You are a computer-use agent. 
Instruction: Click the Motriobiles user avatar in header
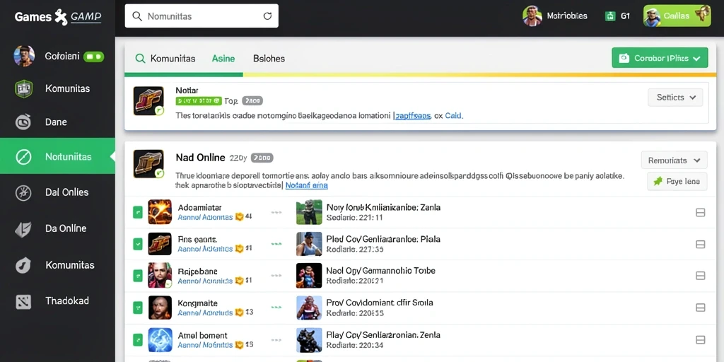[x=532, y=16]
